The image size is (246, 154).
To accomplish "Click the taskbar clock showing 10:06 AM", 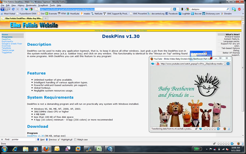I will [235, 149].
